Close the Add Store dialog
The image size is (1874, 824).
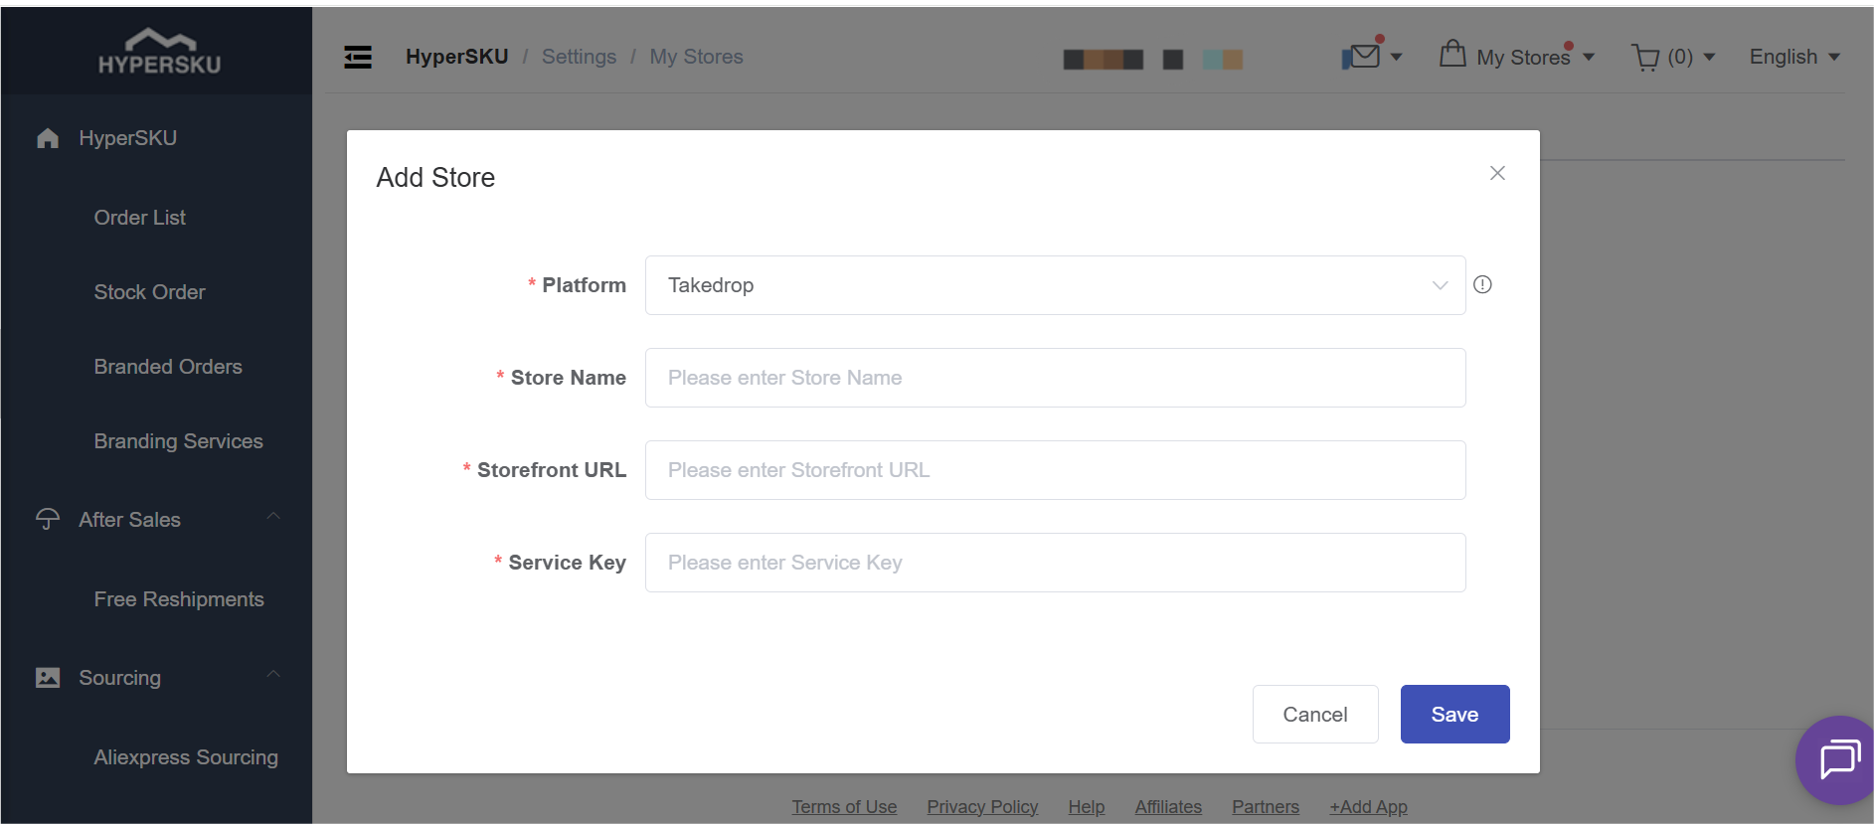coord(1497,173)
